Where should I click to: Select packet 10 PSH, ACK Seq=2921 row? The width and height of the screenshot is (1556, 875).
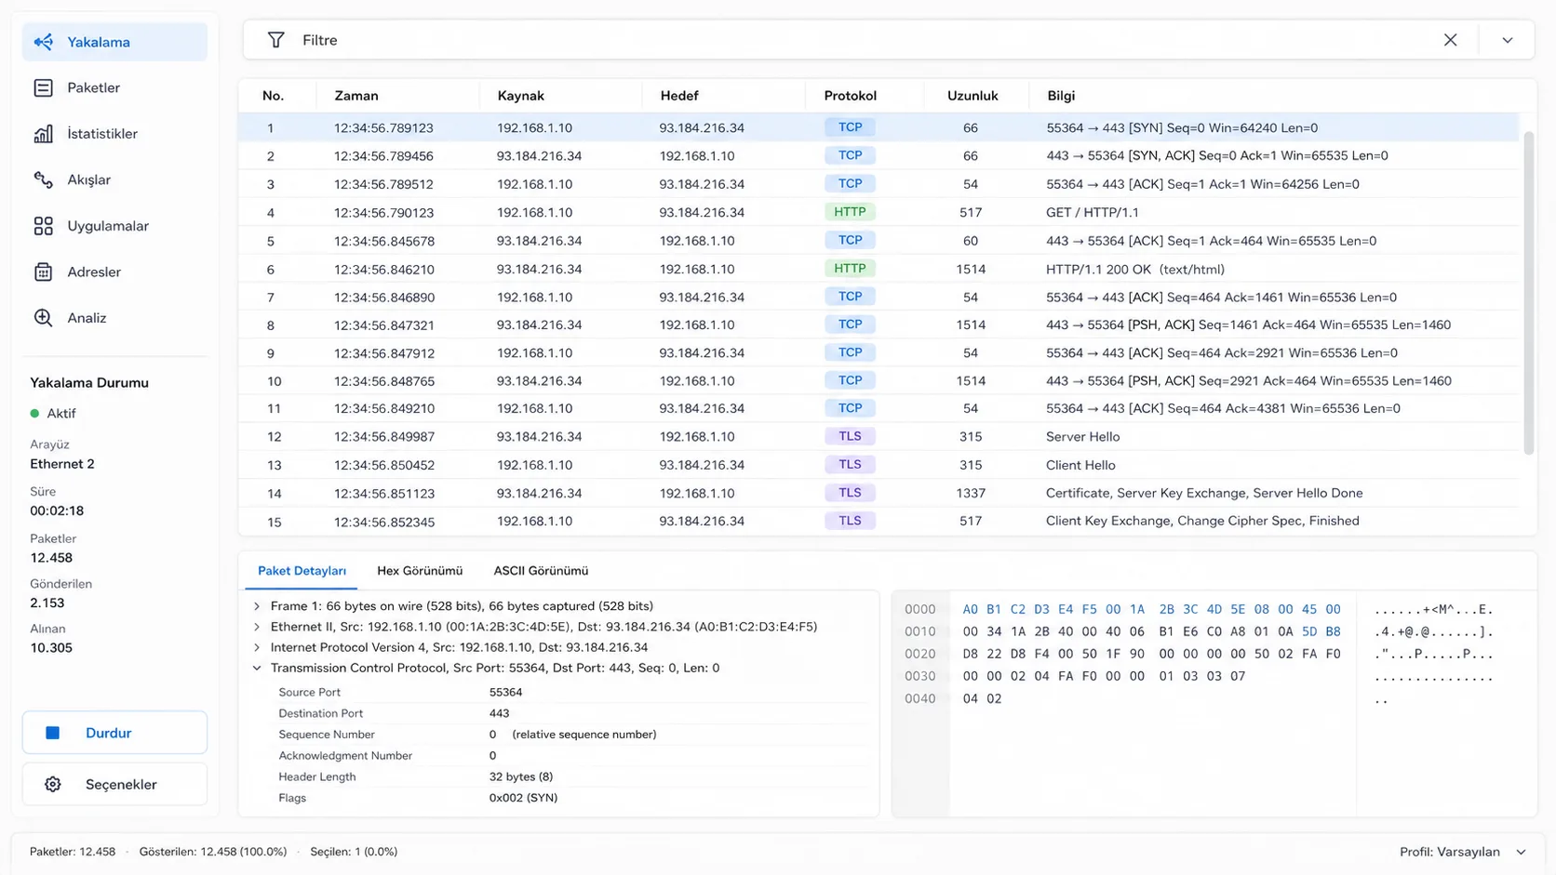click(879, 380)
